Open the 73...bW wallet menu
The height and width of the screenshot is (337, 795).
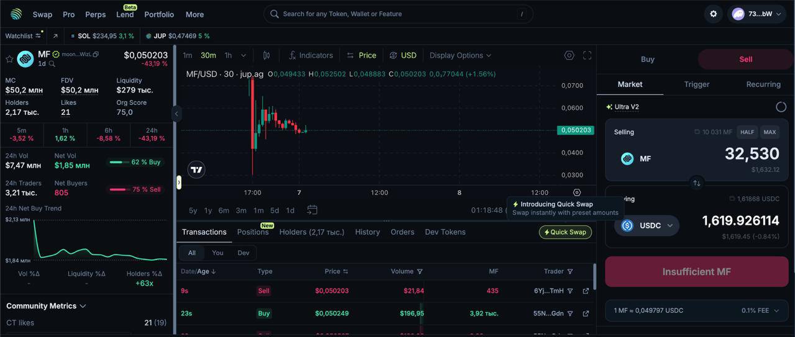[x=756, y=14]
